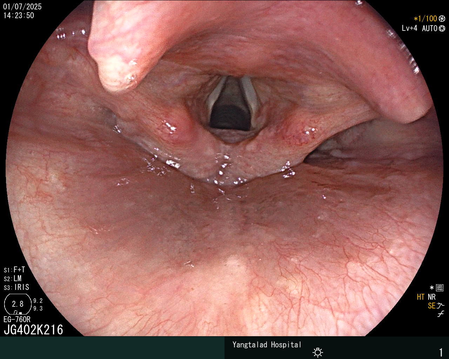Click the AUTO iris mode label
This screenshot has height=359, width=449.
coord(429,28)
